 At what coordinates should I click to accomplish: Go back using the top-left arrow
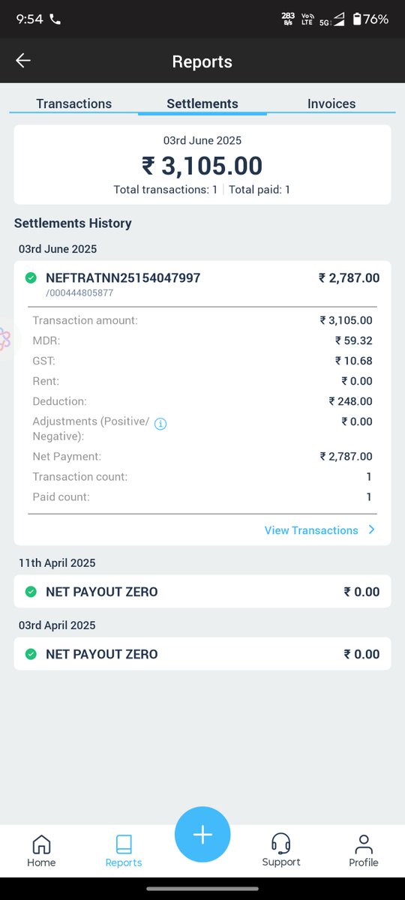click(23, 61)
